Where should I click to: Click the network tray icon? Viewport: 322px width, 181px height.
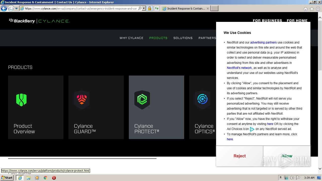(286, 178)
